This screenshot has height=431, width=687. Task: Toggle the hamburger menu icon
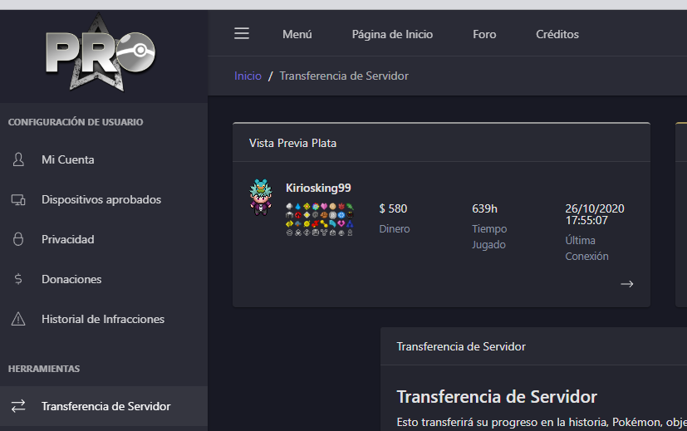(x=242, y=33)
